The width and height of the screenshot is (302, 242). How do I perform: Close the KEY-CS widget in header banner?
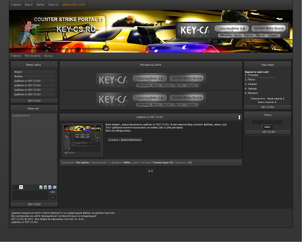pyautogui.click(x=287, y=24)
